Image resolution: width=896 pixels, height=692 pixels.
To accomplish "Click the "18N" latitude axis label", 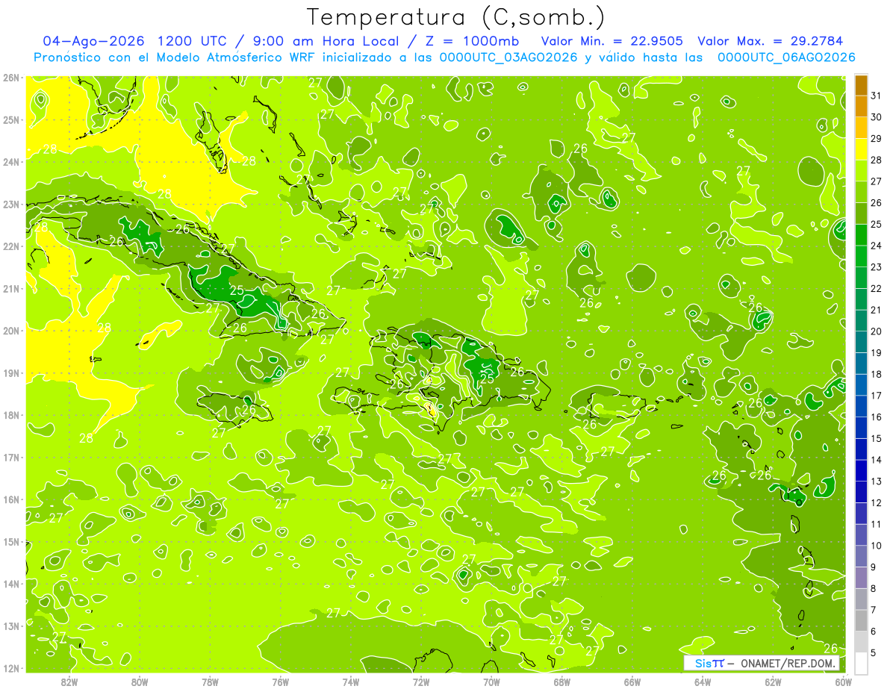I will [11, 415].
